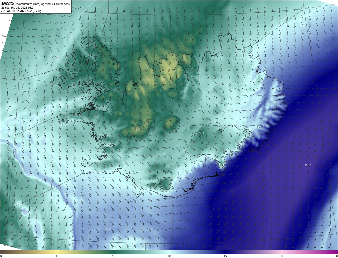Image resolution: width=338 pixels, height=258 pixels.
Task: Click the 12.0 value label on the map
Action: click(107, 228)
